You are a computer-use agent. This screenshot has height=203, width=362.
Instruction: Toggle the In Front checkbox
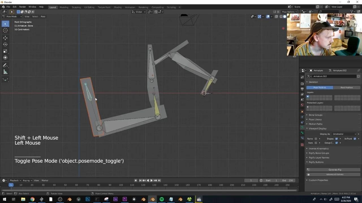tap(355, 139)
